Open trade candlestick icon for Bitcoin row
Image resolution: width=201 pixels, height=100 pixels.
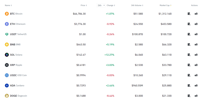196,14
